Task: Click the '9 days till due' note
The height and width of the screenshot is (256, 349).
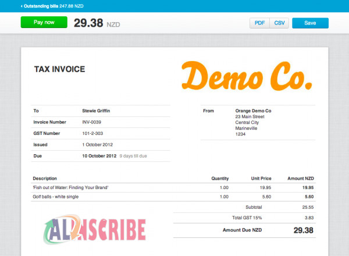Action: [x=133, y=156]
